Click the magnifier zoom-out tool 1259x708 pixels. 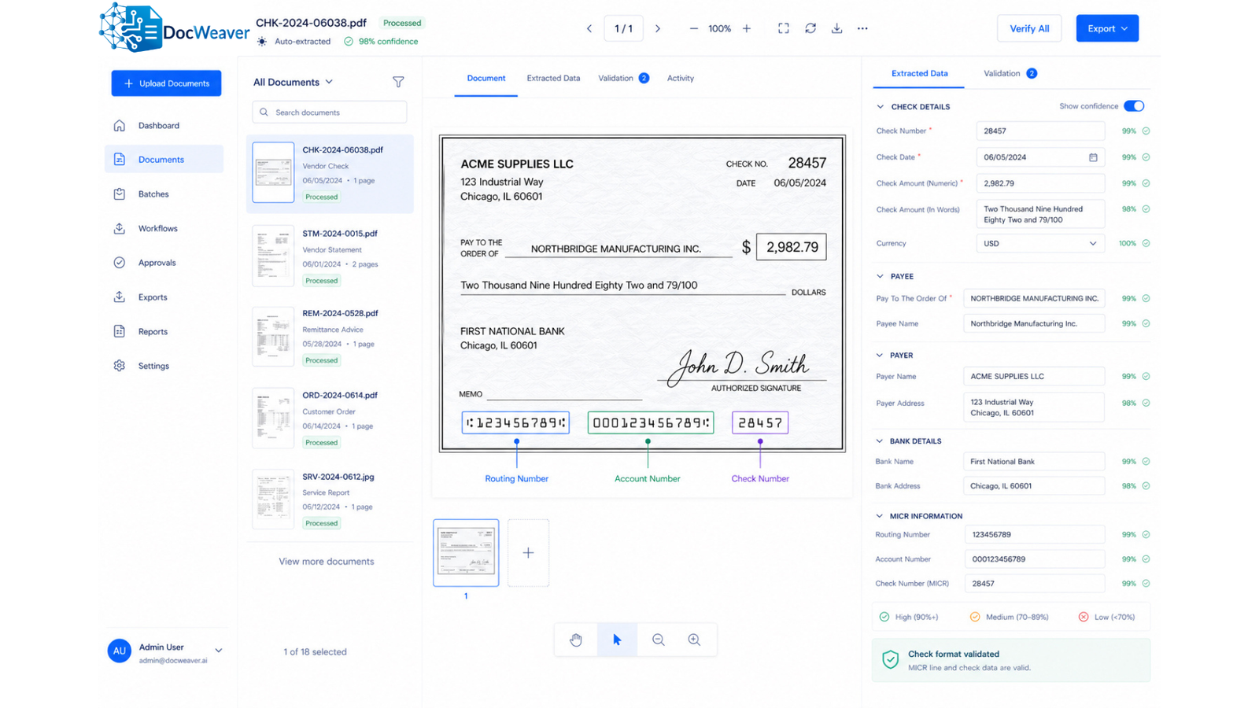[659, 640]
